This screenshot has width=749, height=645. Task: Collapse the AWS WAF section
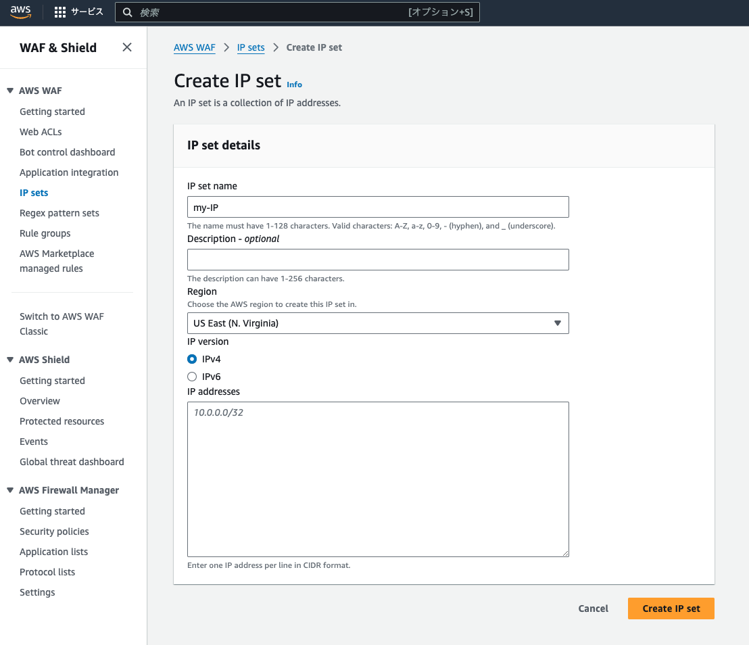coord(10,91)
